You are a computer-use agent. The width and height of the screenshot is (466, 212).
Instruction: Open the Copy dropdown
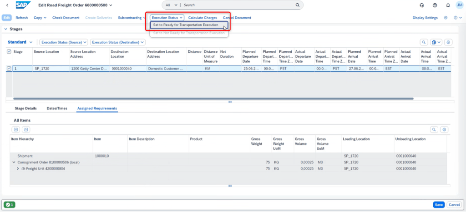[40, 18]
